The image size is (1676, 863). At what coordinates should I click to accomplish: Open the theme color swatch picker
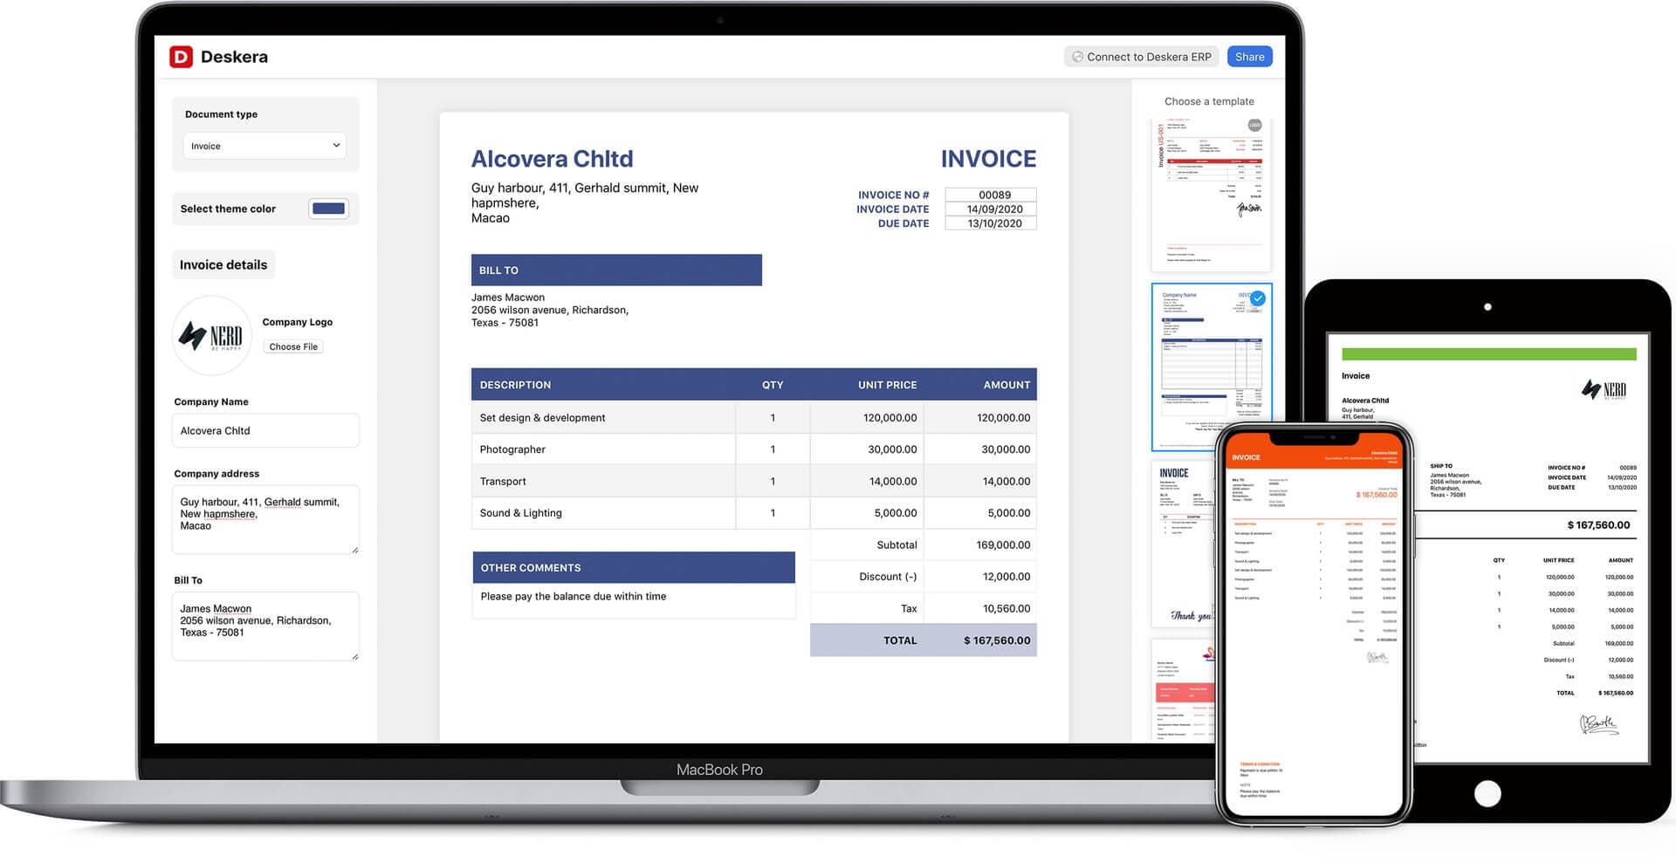point(328,209)
